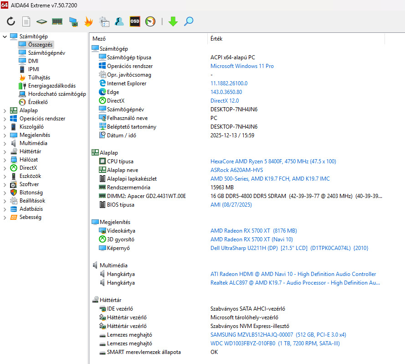Open the 11.1882.26100.0 Internet Explorer link

[229, 83]
